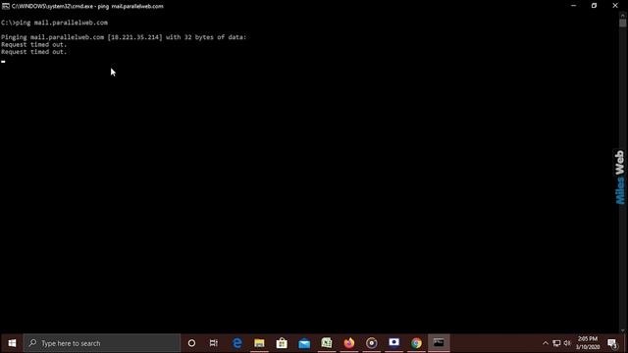Click the 'Pinging mail.parallelweb.com' output line
Screen dimensions: 628x353
[x=124, y=37]
